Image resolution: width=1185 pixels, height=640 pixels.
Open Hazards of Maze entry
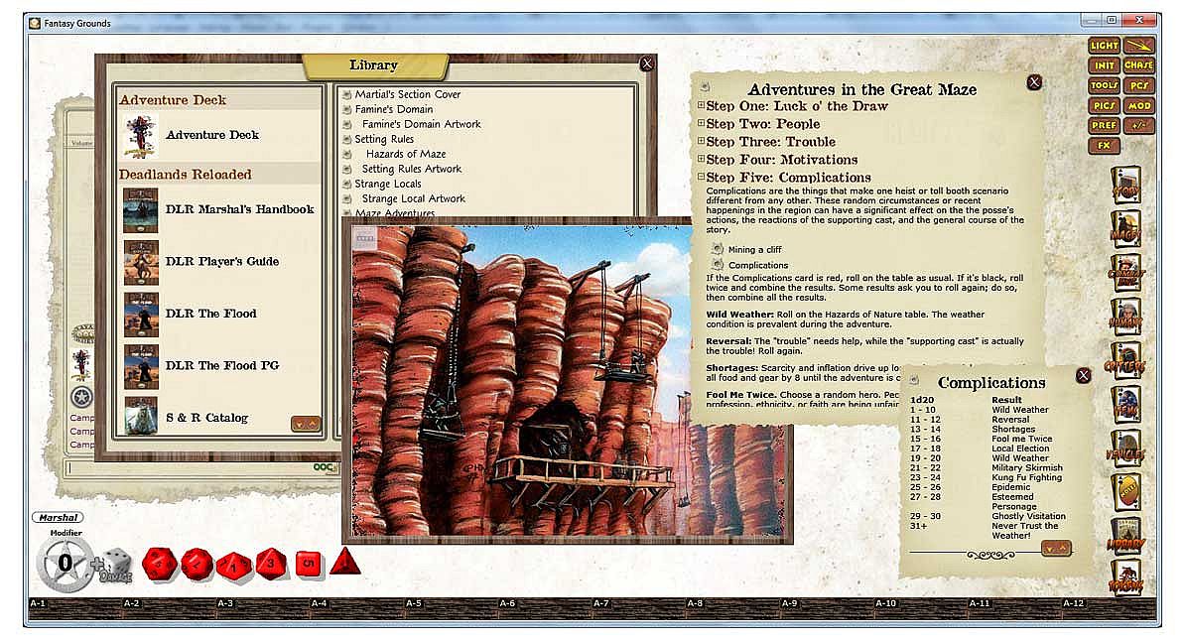tap(406, 154)
